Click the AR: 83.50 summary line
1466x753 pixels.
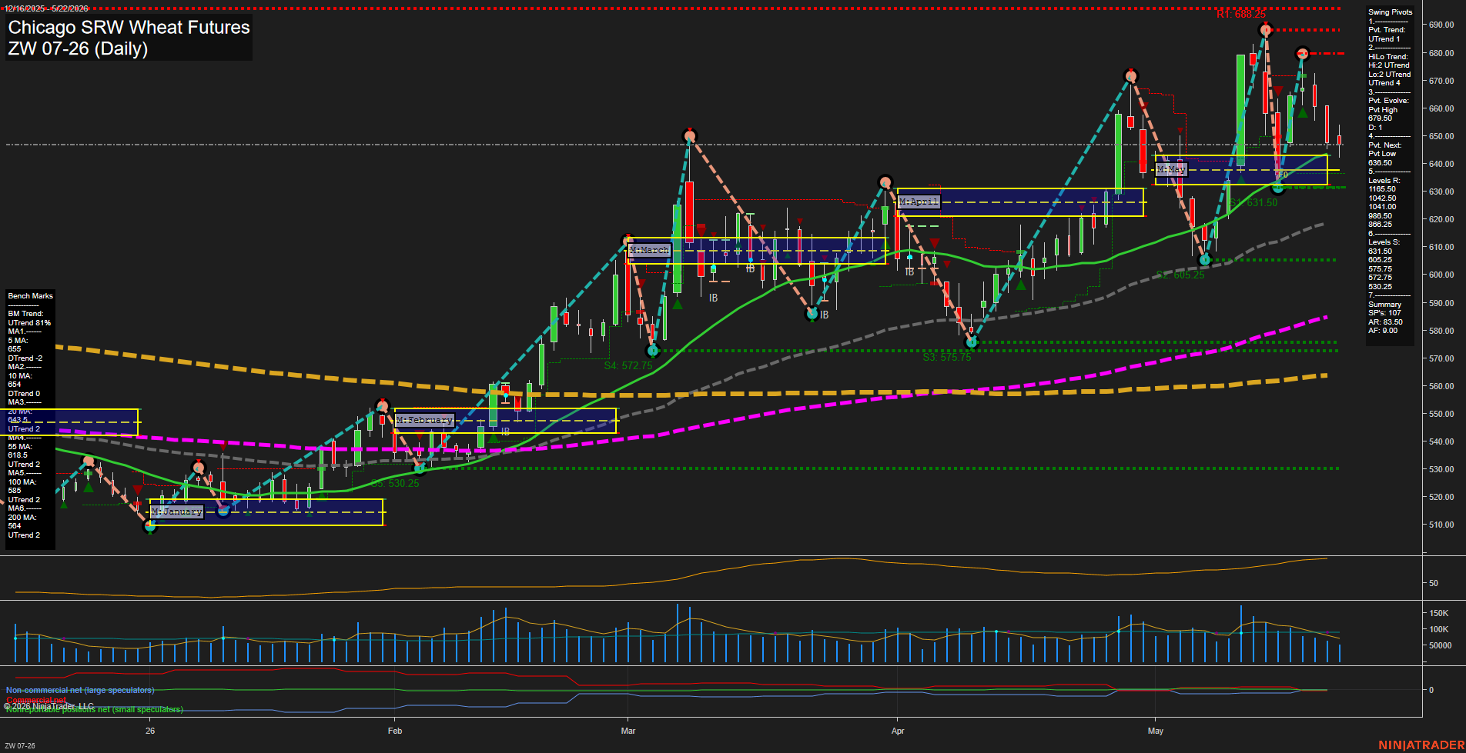pyautogui.click(x=1386, y=322)
